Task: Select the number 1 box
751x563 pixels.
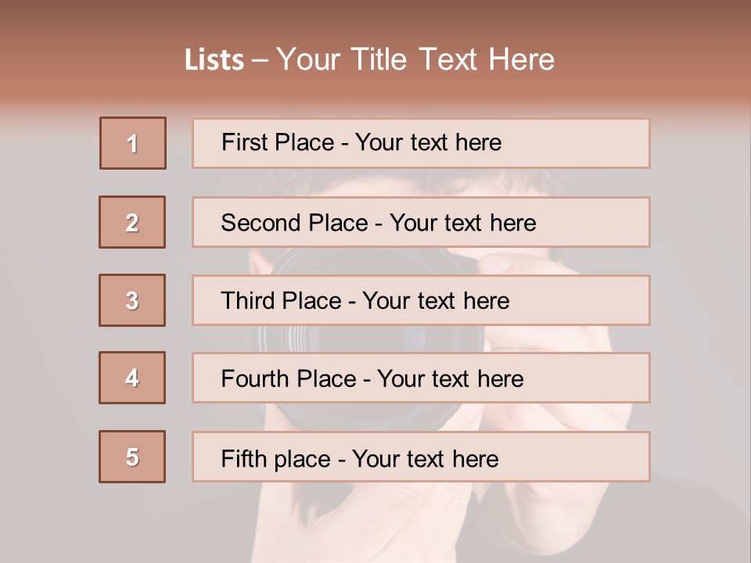Action: coord(133,143)
